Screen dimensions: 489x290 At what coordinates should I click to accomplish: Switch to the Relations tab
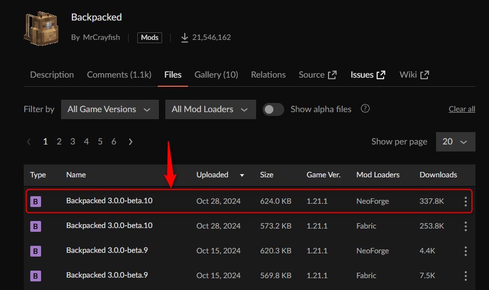click(x=268, y=75)
